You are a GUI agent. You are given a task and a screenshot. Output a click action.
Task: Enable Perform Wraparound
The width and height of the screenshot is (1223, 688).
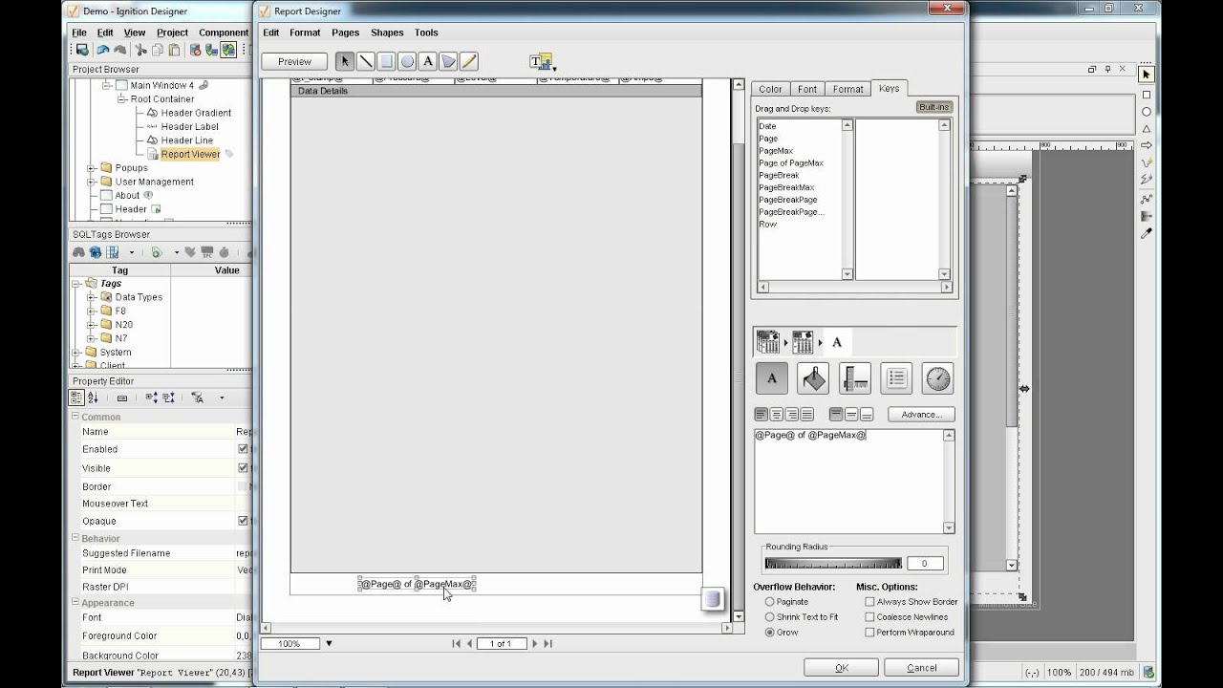click(x=869, y=633)
